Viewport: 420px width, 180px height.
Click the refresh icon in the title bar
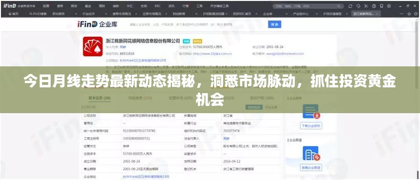coord(350,6)
